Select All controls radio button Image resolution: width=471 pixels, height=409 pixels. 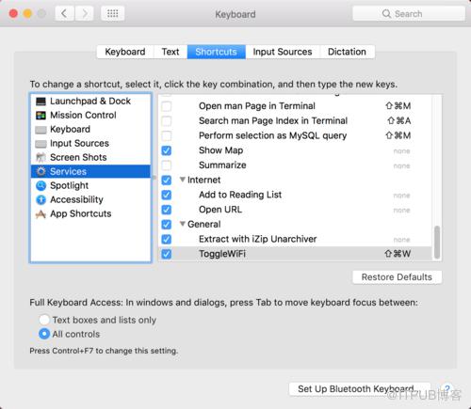point(44,334)
